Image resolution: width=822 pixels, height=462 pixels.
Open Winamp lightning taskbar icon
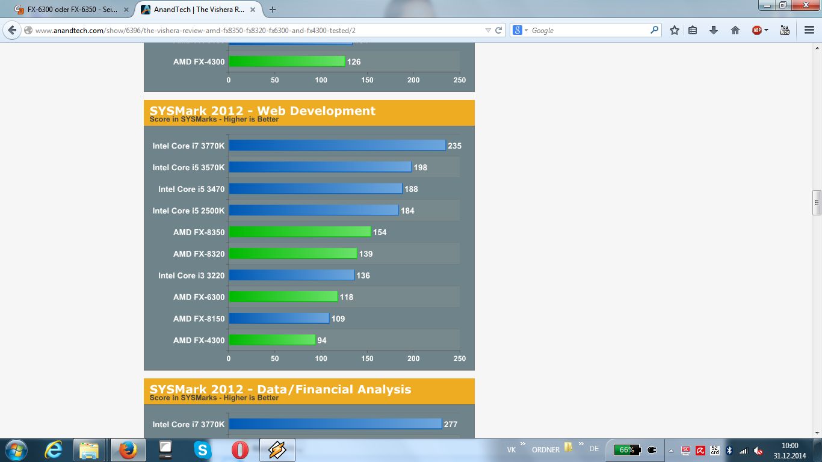(277, 450)
